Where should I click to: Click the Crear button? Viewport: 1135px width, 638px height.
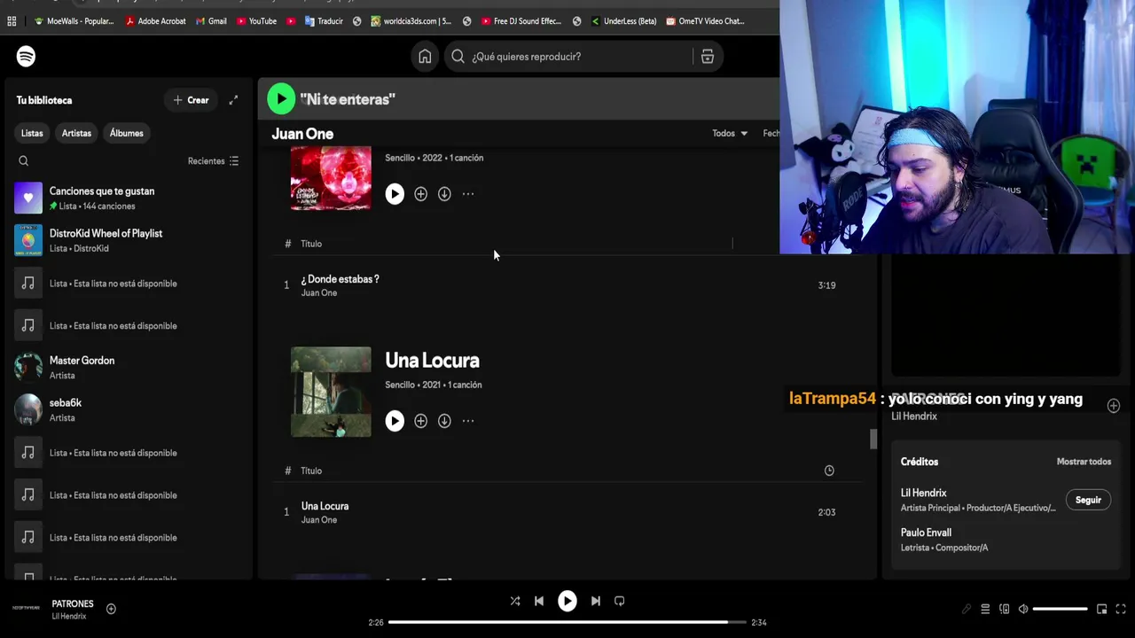(191, 100)
